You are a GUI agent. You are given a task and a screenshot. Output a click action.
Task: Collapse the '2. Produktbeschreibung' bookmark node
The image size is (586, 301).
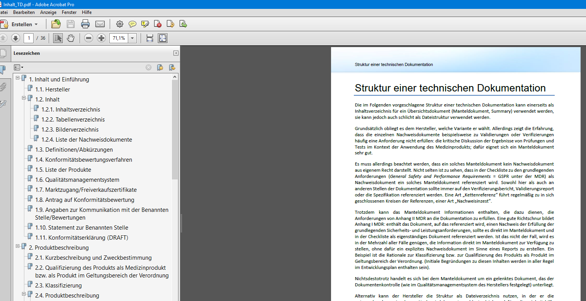pos(17,246)
